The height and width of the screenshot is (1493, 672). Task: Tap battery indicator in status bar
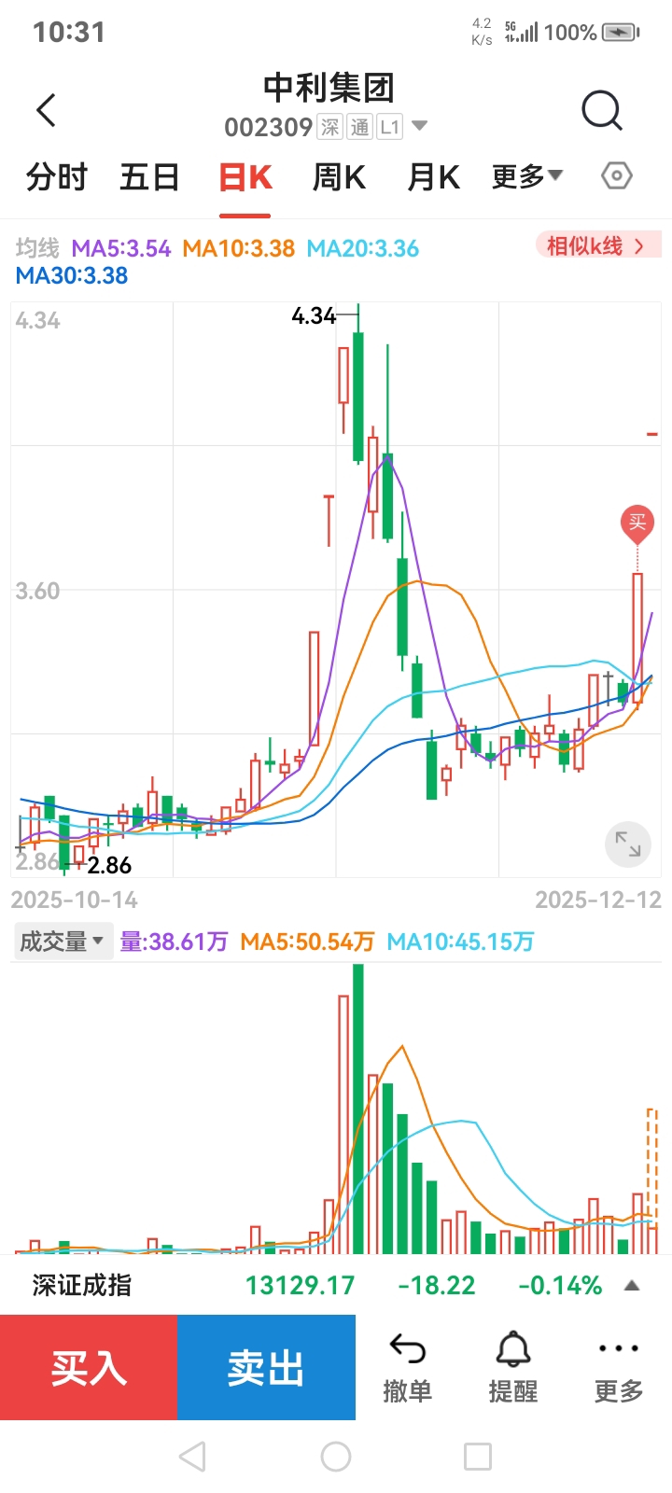(621, 33)
